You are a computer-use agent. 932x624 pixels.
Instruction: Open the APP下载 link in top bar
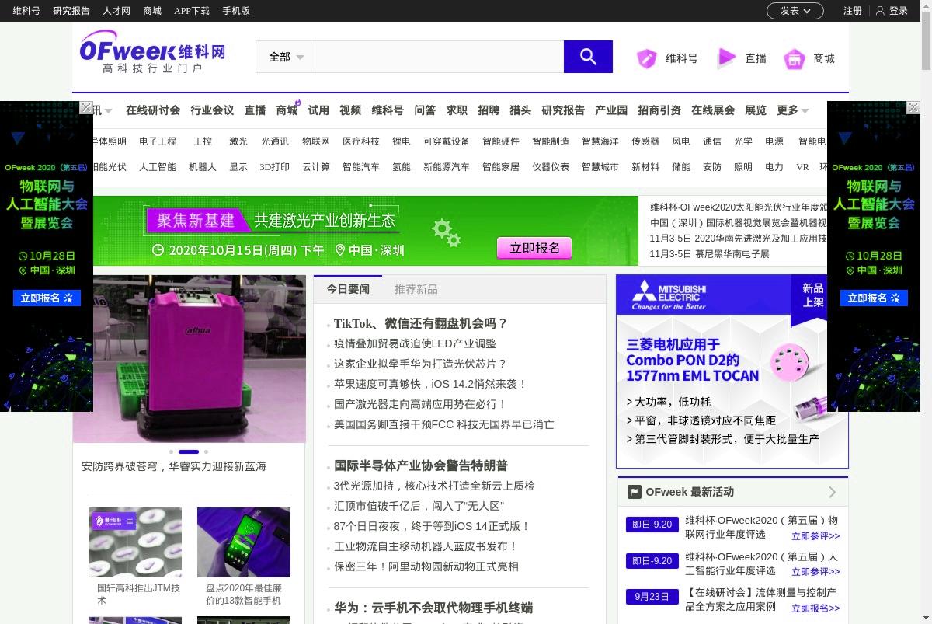click(192, 11)
